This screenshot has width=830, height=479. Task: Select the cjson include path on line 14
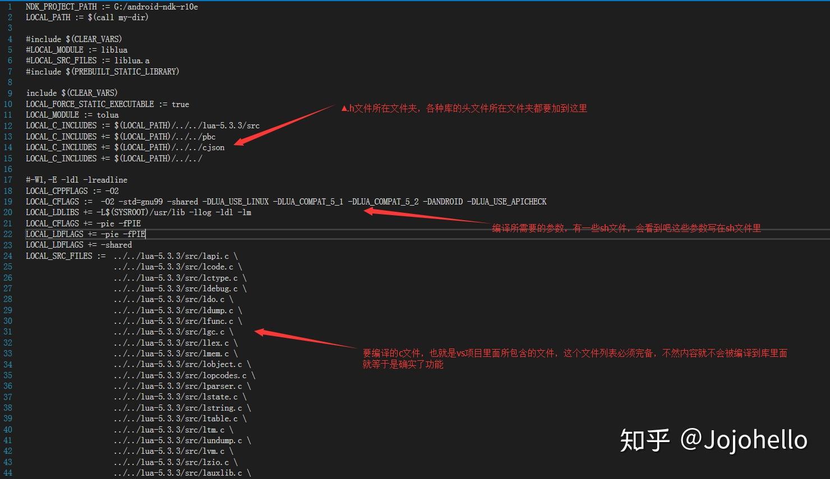(x=125, y=147)
